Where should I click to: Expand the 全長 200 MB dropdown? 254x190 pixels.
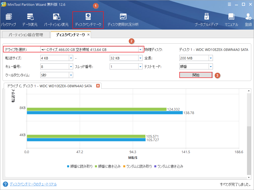pos(211,58)
